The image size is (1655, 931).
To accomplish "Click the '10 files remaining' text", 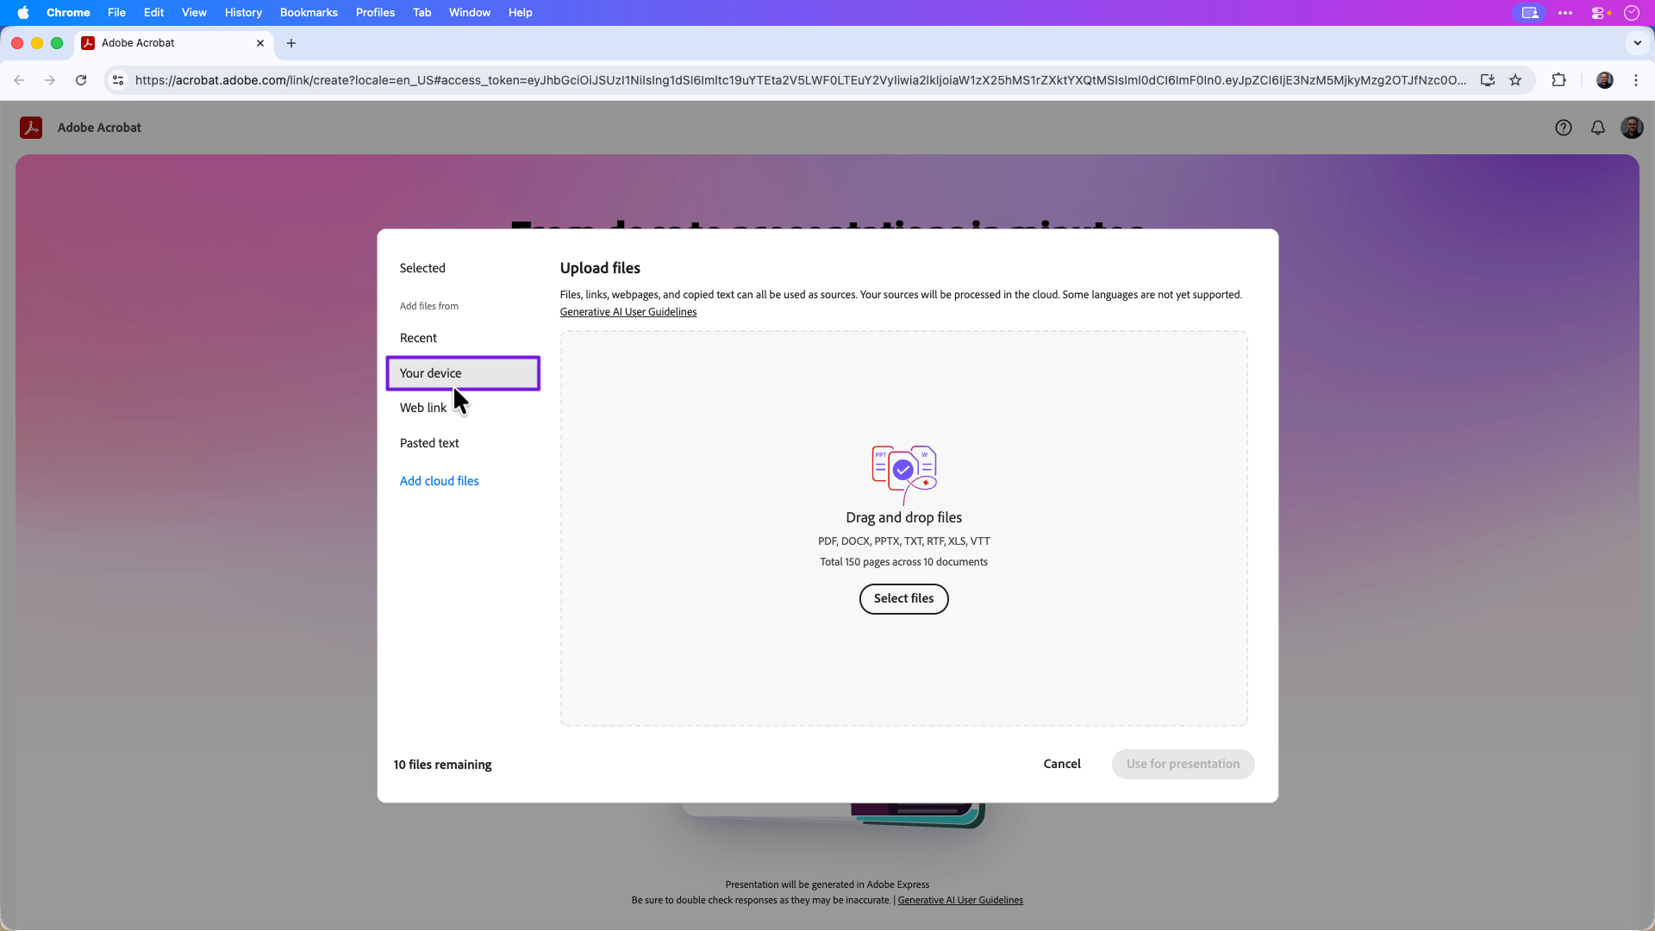I will [442, 765].
